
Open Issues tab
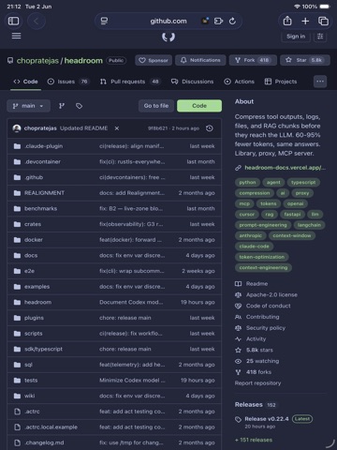[68, 82]
